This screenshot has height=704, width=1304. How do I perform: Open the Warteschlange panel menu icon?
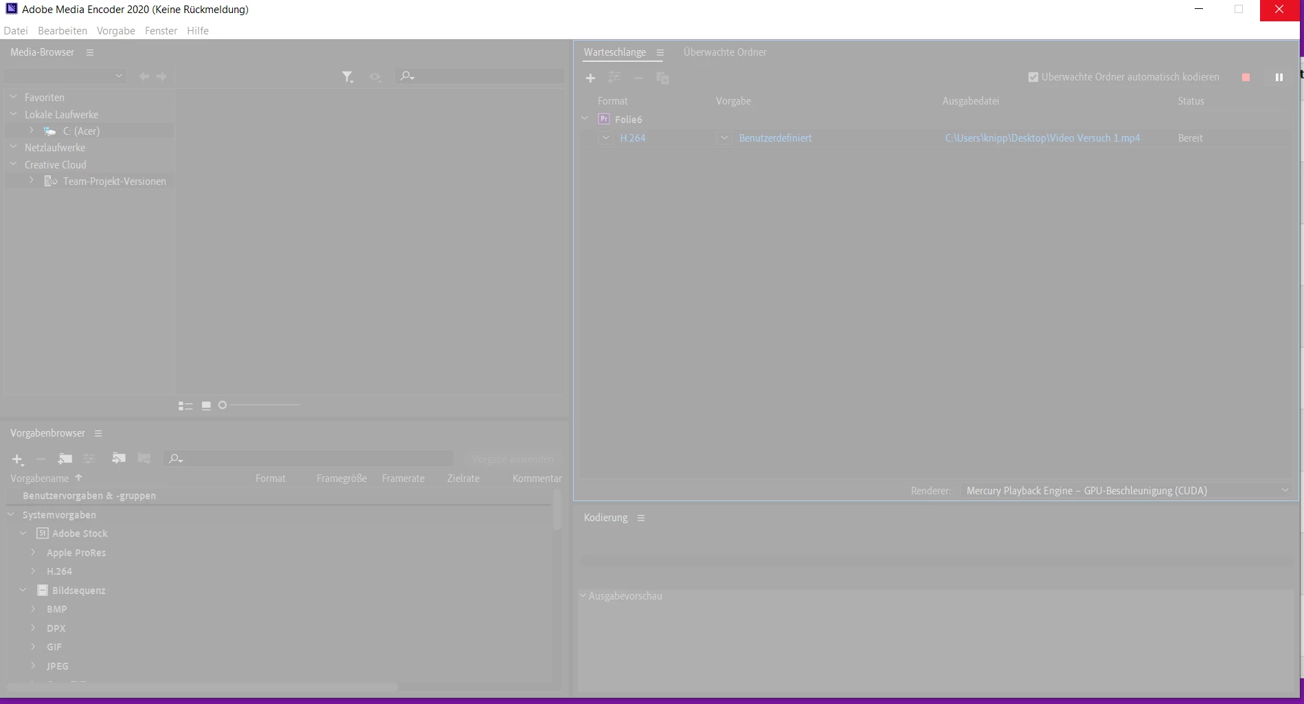pyautogui.click(x=660, y=52)
